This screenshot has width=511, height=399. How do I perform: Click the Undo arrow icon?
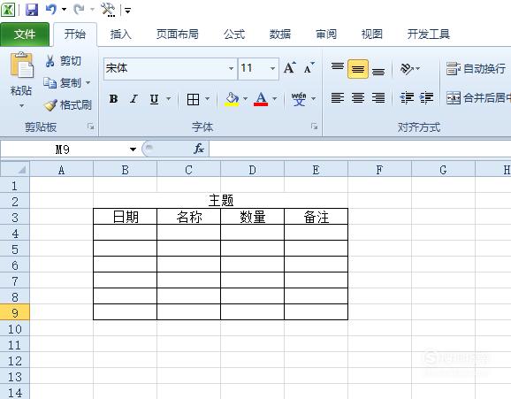(x=51, y=10)
